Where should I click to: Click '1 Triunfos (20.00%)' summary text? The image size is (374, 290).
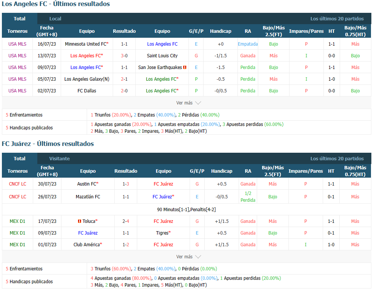(111, 115)
